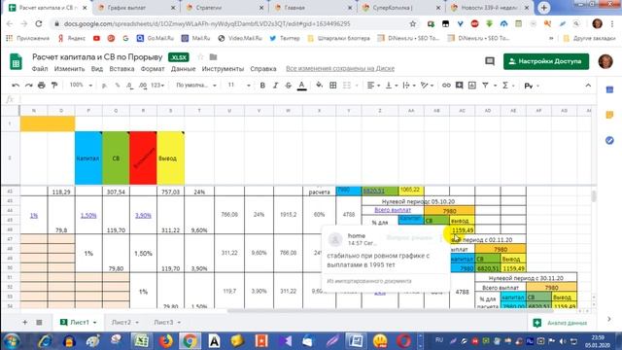Click the Анализ данных explore button
Image resolution: width=622 pixels, height=350 pixels.
pyautogui.click(x=560, y=323)
